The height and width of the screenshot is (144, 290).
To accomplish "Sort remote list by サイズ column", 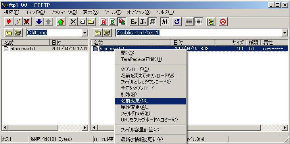I will pyautogui.click(x=231, y=43).
